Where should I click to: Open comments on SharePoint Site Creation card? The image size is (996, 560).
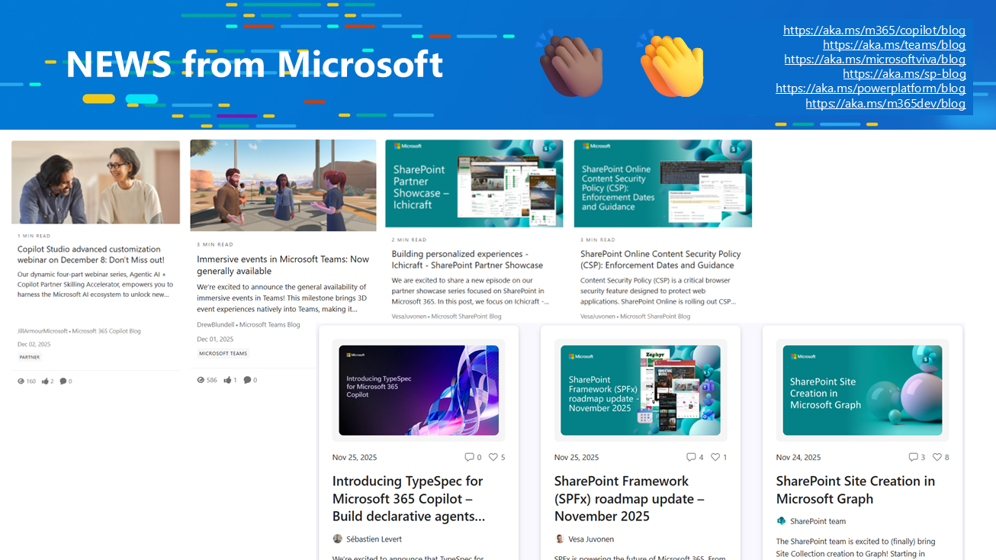[x=913, y=457]
